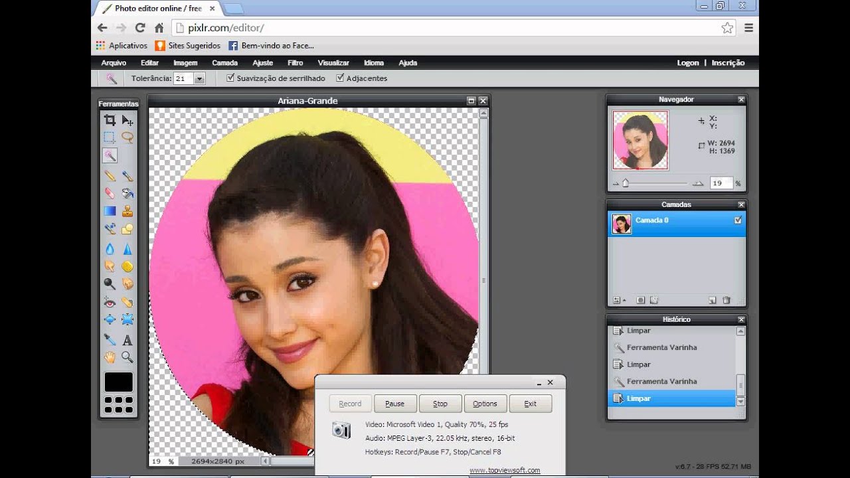Open the Visualizar menu
The width and height of the screenshot is (850, 478).
click(333, 62)
